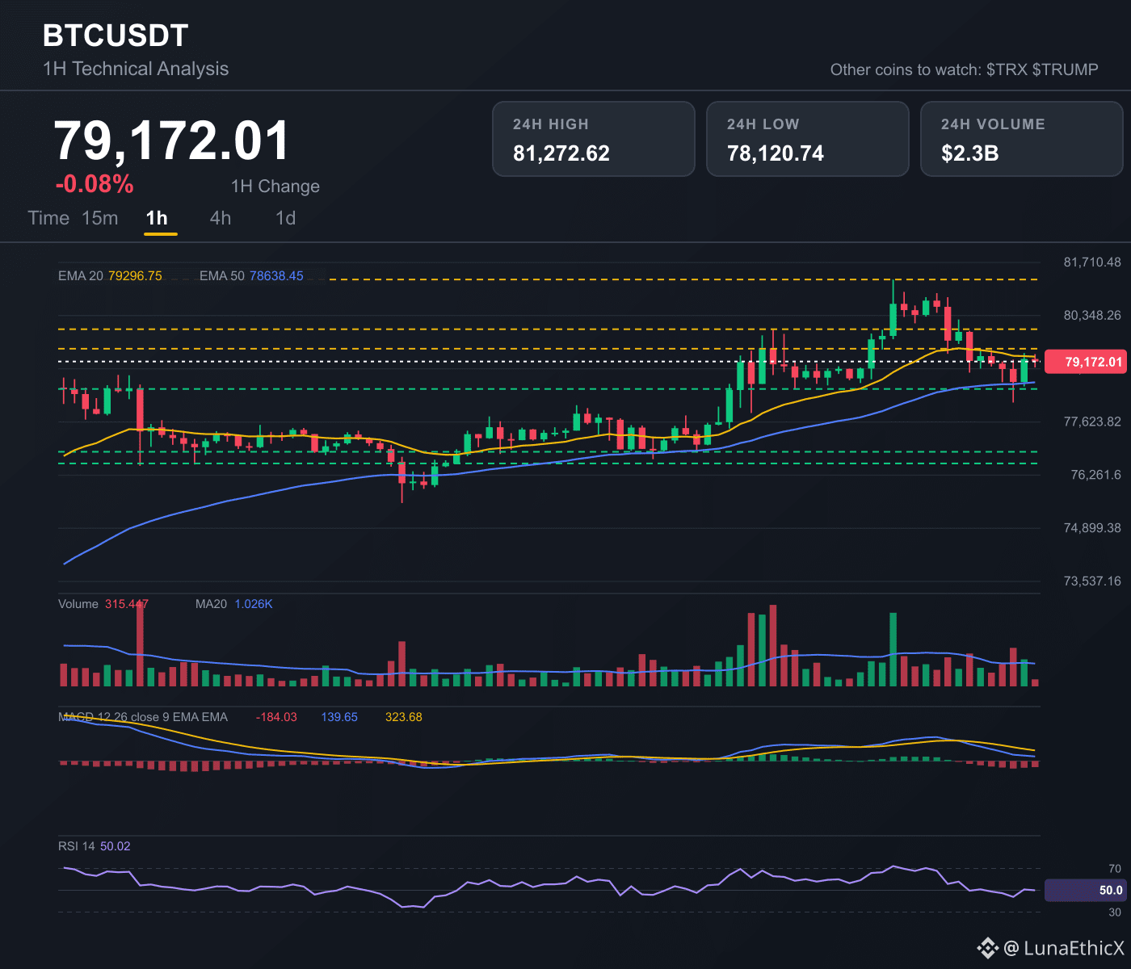Click the RSI 50.0 value tag

(x=1085, y=890)
